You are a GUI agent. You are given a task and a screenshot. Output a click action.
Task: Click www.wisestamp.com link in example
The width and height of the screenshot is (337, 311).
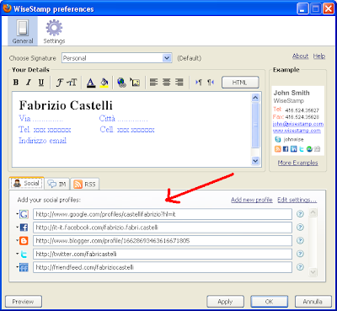[x=297, y=131]
